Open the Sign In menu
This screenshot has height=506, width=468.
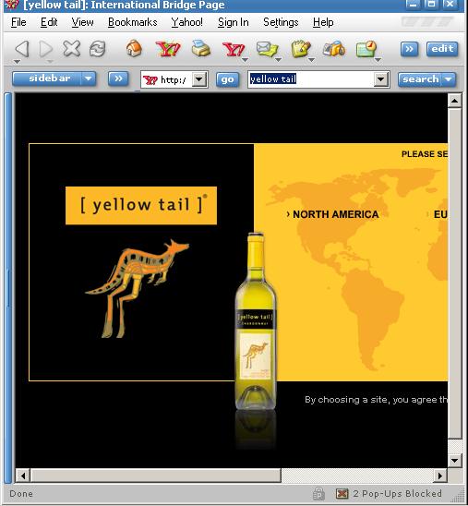pos(234,22)
